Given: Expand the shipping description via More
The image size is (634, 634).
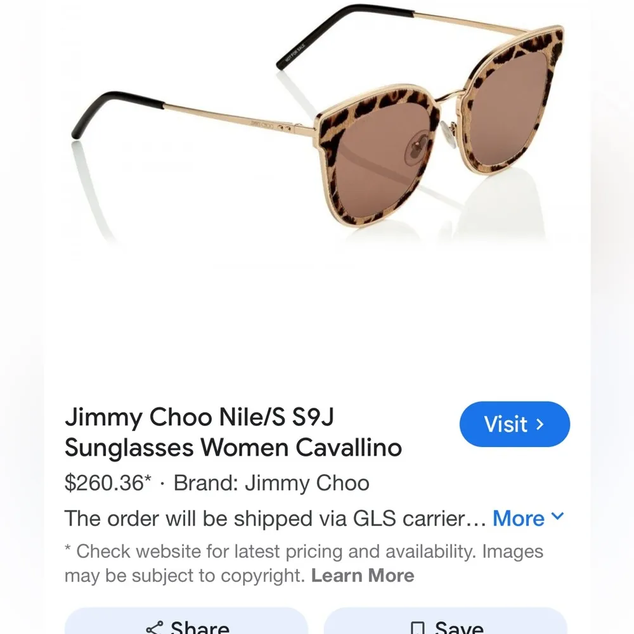Looking at the screenshot, I should pos(520,518).
